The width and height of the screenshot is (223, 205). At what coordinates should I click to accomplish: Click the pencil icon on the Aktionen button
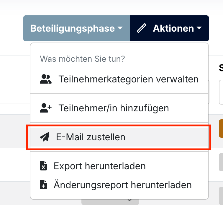tap(142, 28)
